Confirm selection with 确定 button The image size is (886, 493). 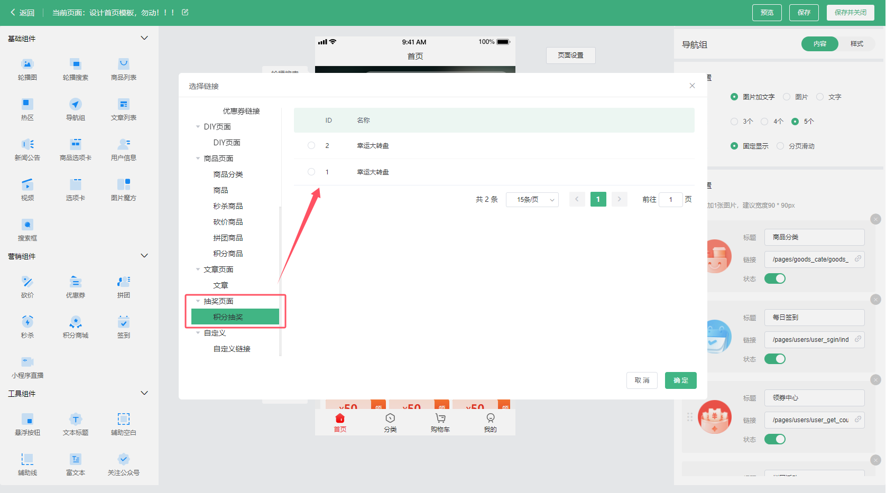click(681, 380)
